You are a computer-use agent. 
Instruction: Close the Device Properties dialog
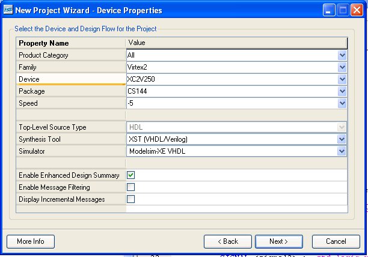[x=357, y=10]
